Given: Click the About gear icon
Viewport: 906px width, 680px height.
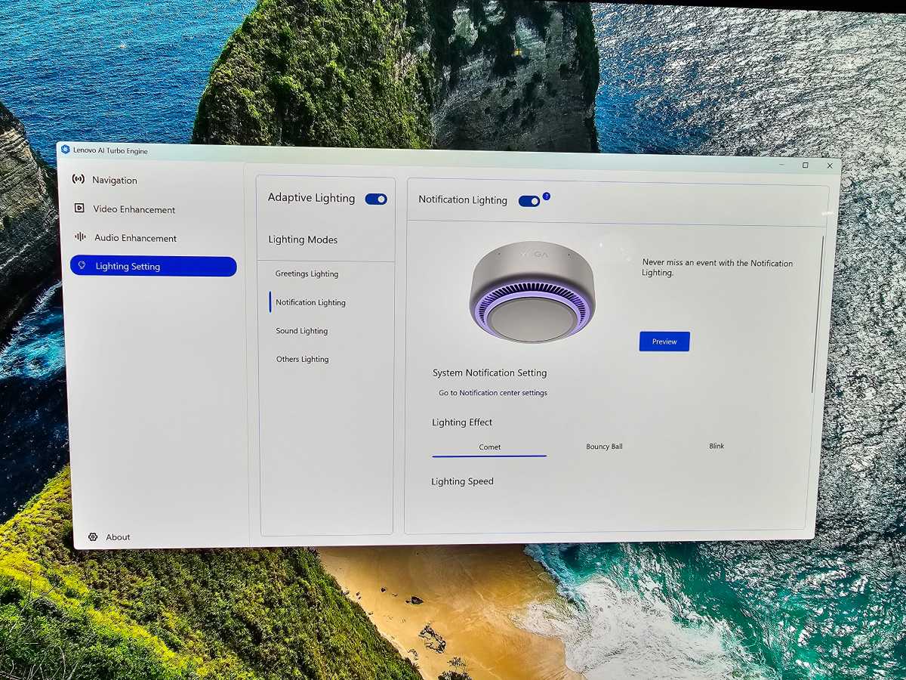Looking at the screenshot, I should click(x=92, y=536).
